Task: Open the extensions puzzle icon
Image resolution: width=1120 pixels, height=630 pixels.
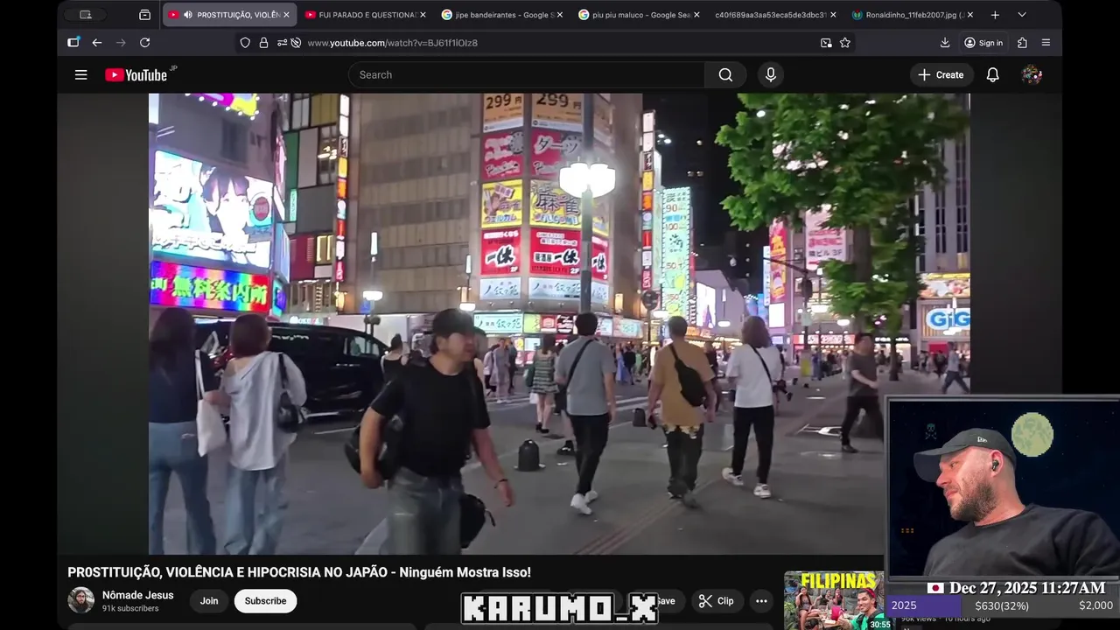Action: pyautogui.click(x=1022, y=43)
